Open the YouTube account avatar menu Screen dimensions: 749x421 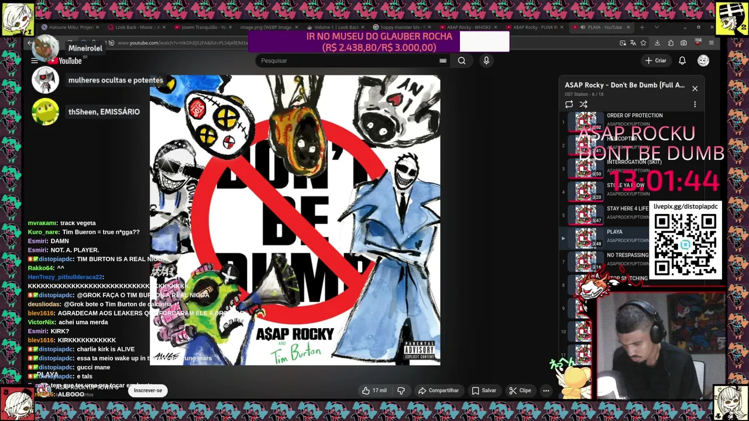click(x=703, y=60)
